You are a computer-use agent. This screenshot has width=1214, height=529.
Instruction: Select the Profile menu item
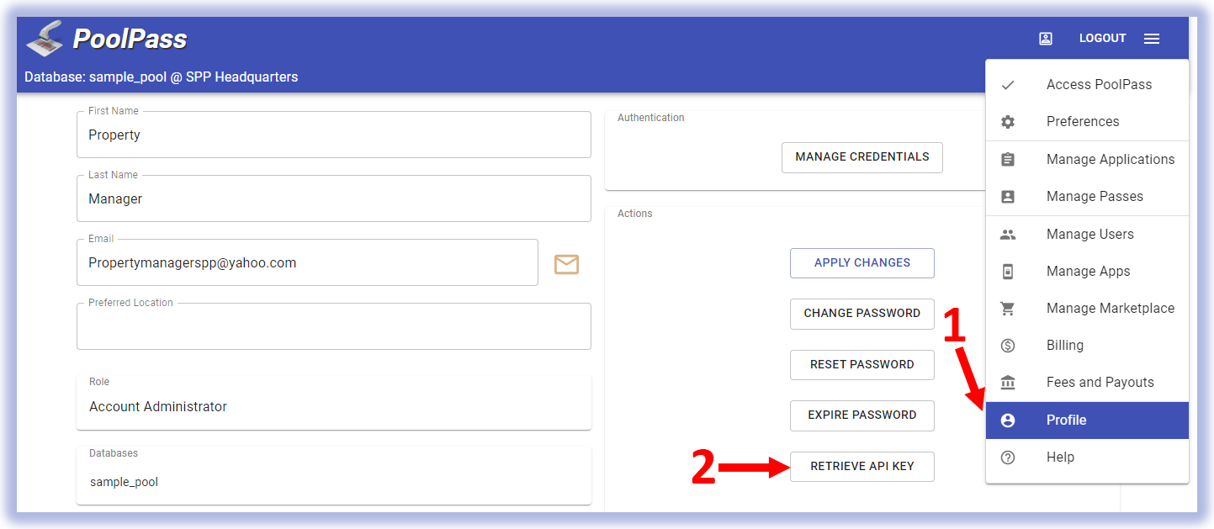(x=1087, y=421)
